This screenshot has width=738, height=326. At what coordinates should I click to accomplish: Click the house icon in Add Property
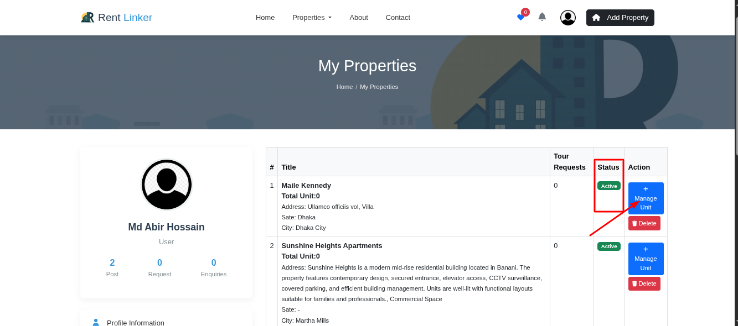(596, 18)
